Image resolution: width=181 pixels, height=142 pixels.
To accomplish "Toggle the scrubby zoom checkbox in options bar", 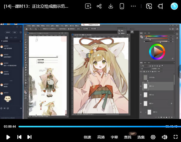I will [x=69, y=29].
